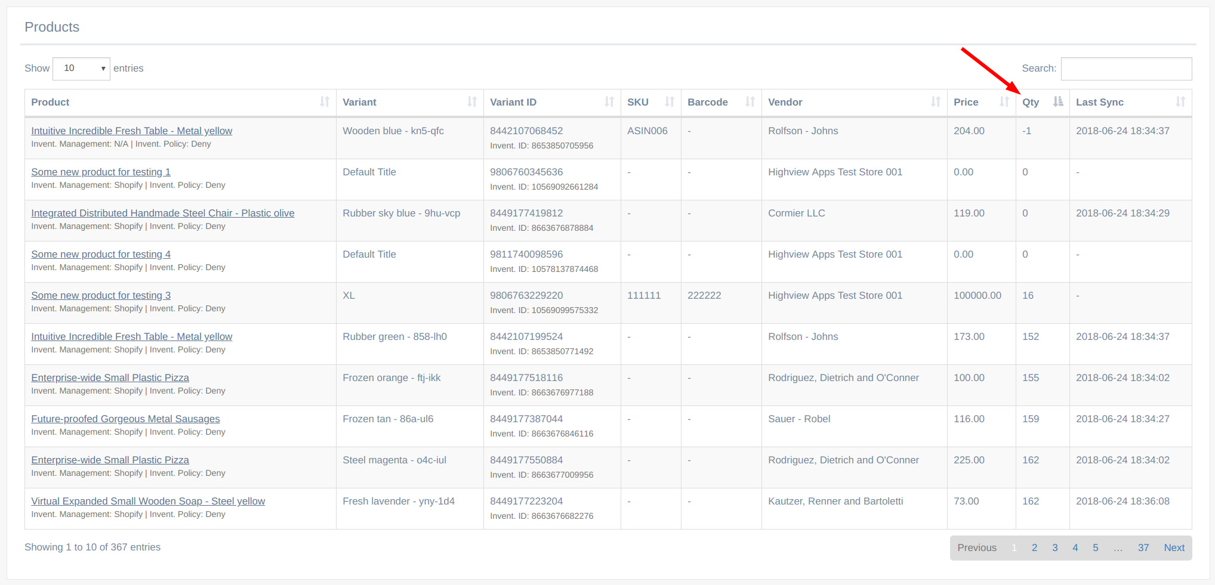
Task: Select variant Fresh lavender - yny-1d4
Action: [x=399, y=501]
